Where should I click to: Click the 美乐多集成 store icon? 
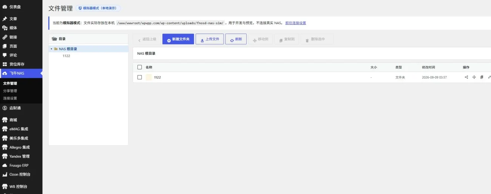[5, 138]
